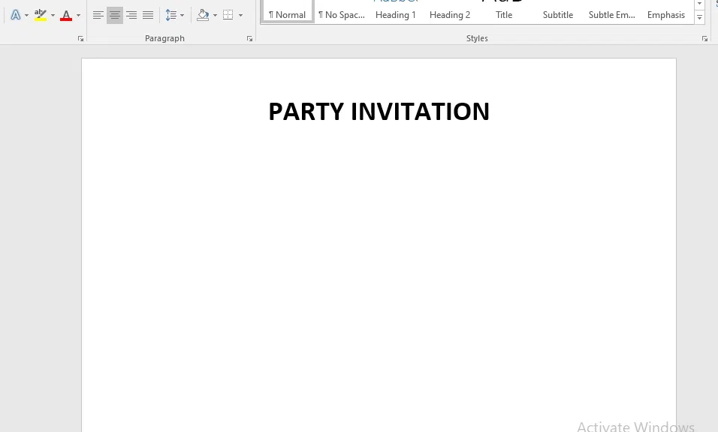The image size is (718, 432).
Task: Toggle right text alignment
Action: (x=131, y=14)
